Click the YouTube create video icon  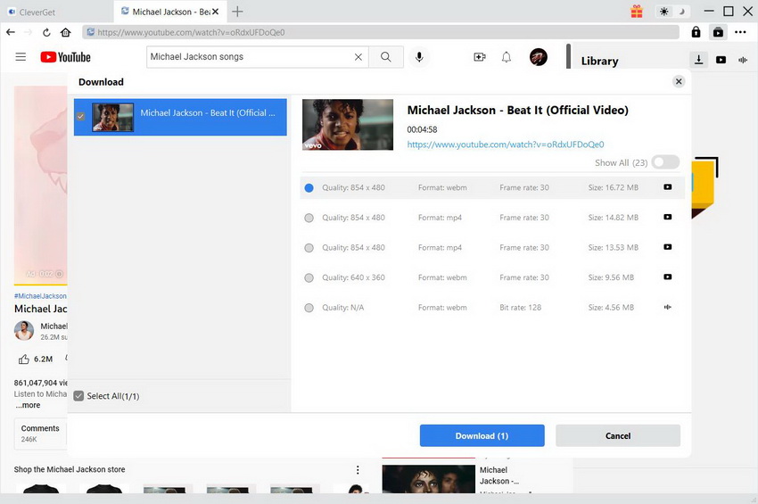point(480,57)
